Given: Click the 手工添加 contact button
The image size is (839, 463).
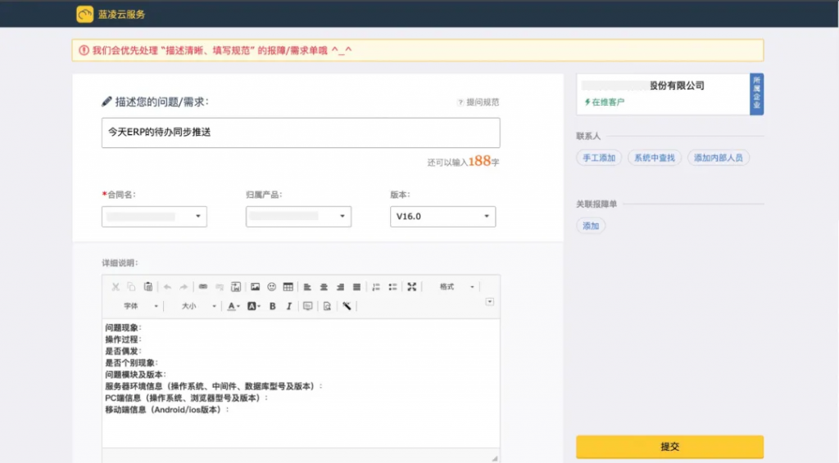Looking at the screenshot, I should click(599, 158).
